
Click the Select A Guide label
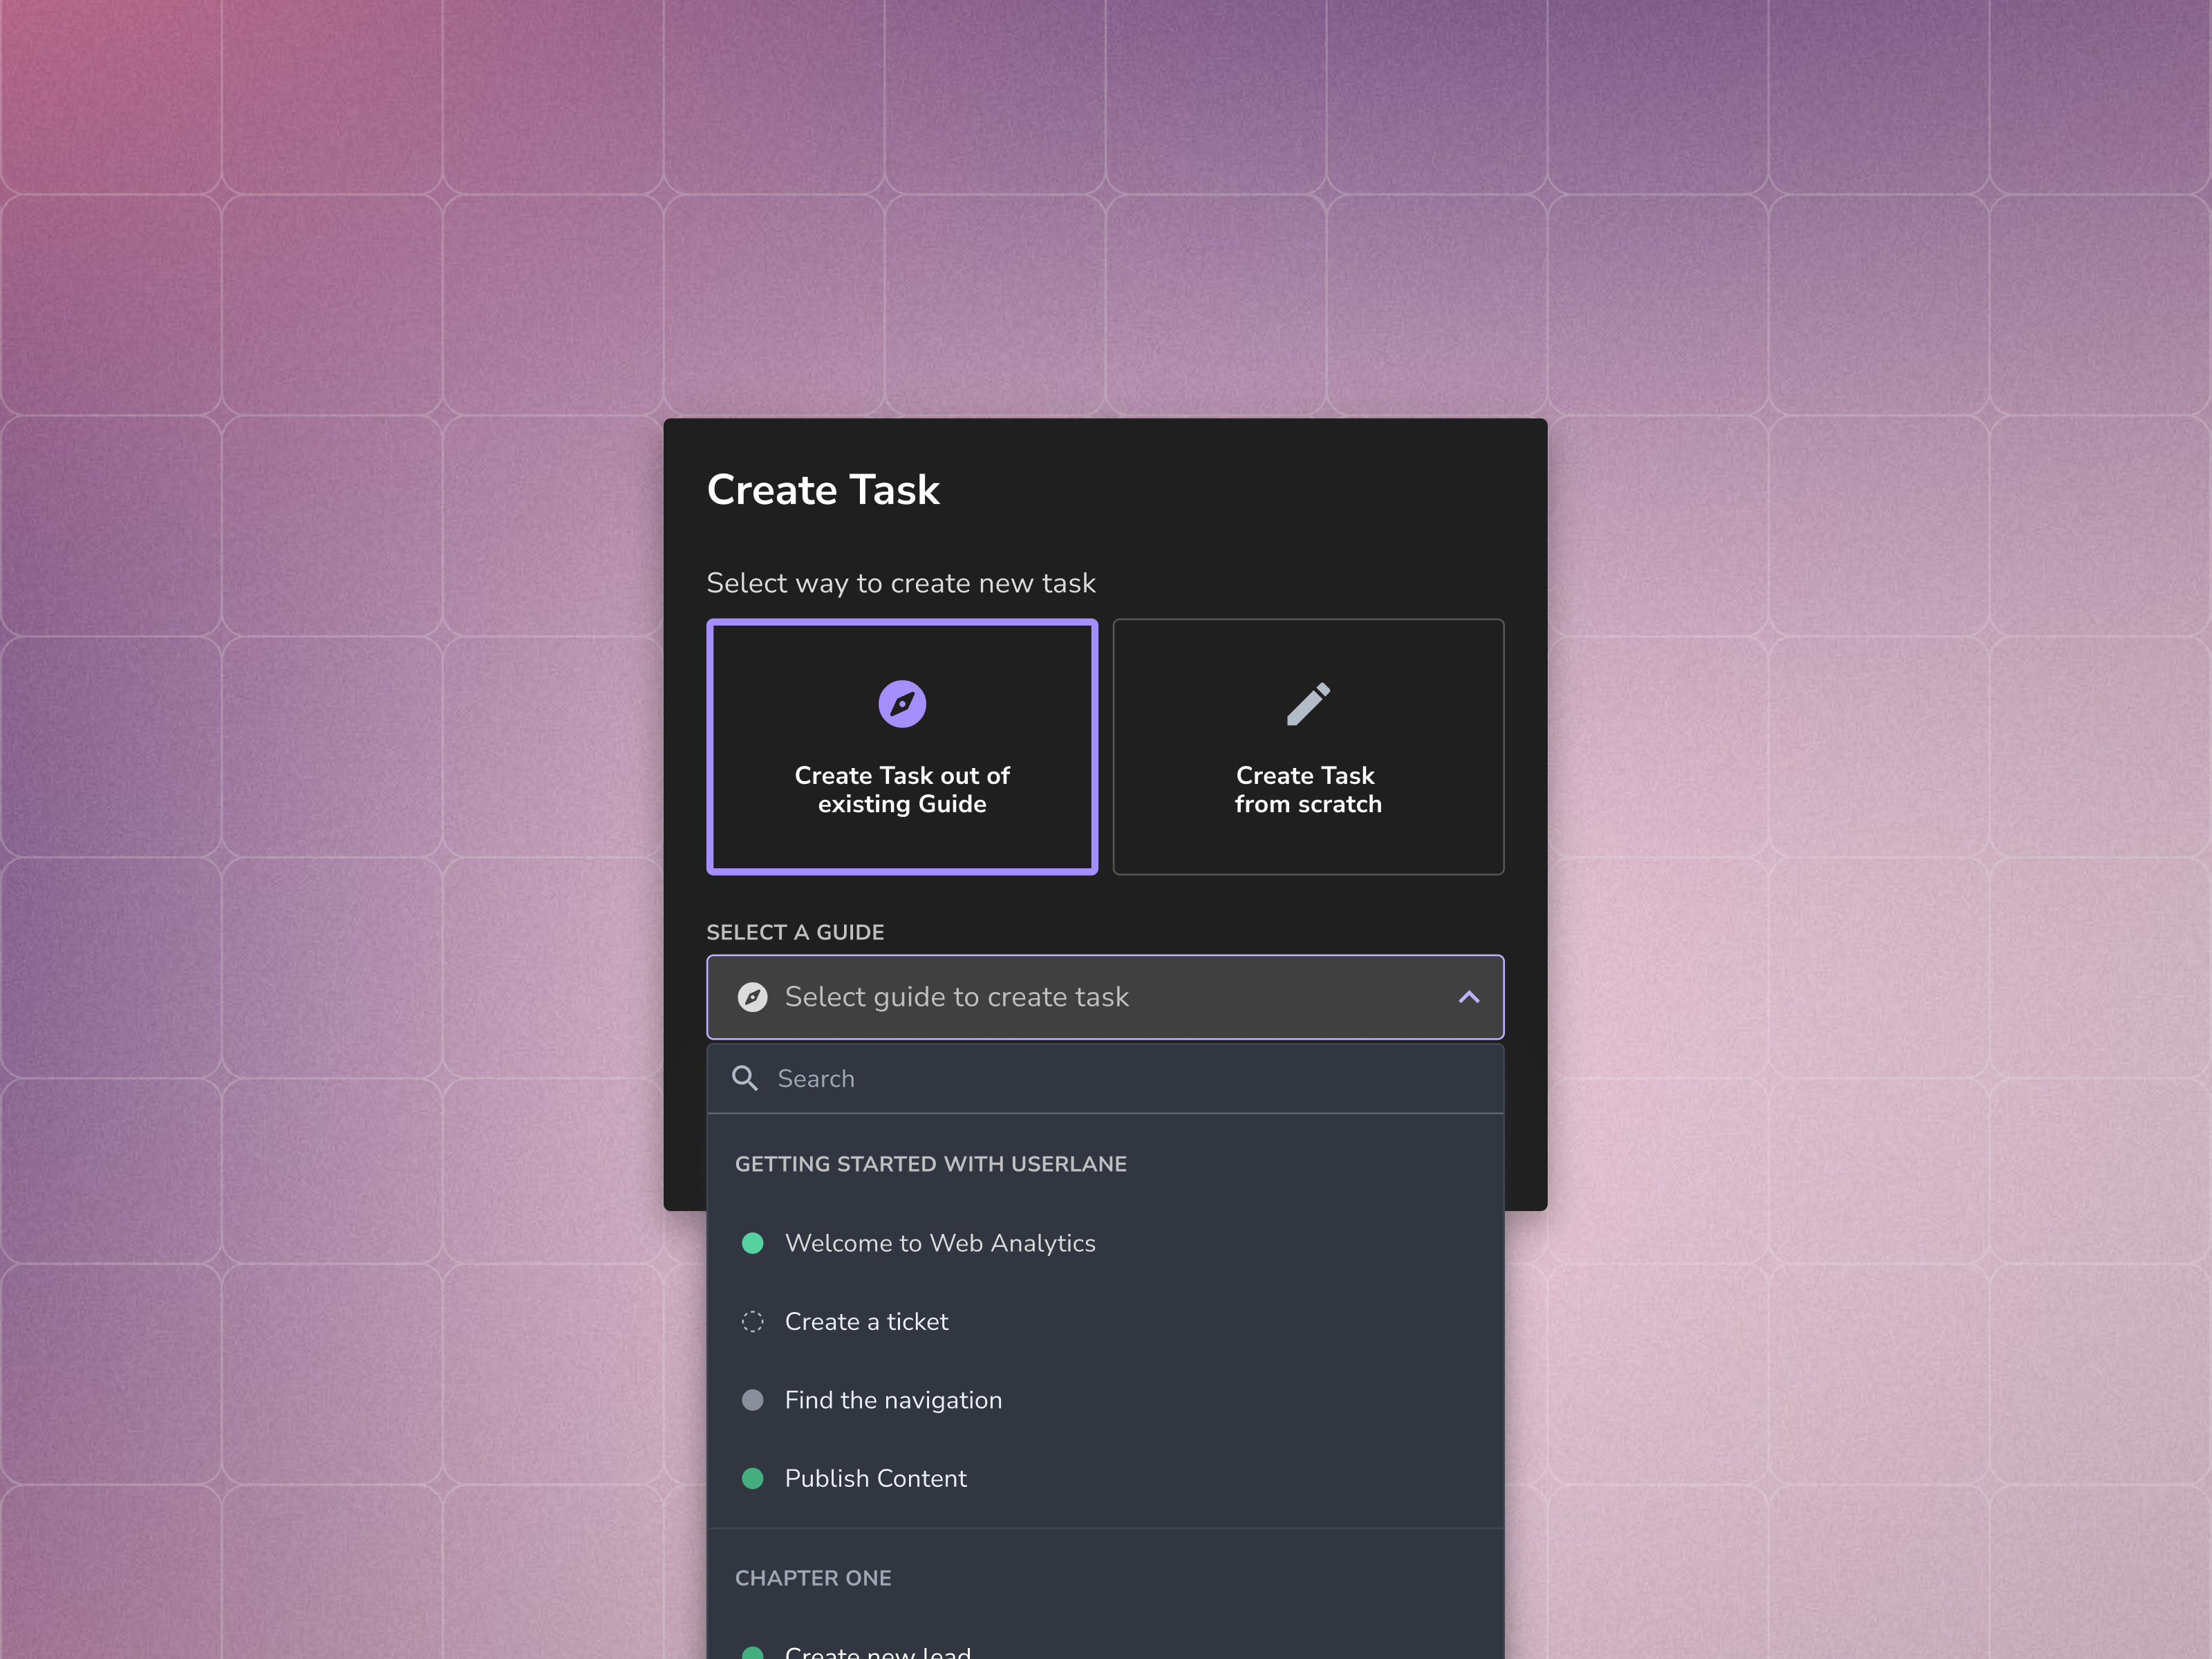pos(795,932)
